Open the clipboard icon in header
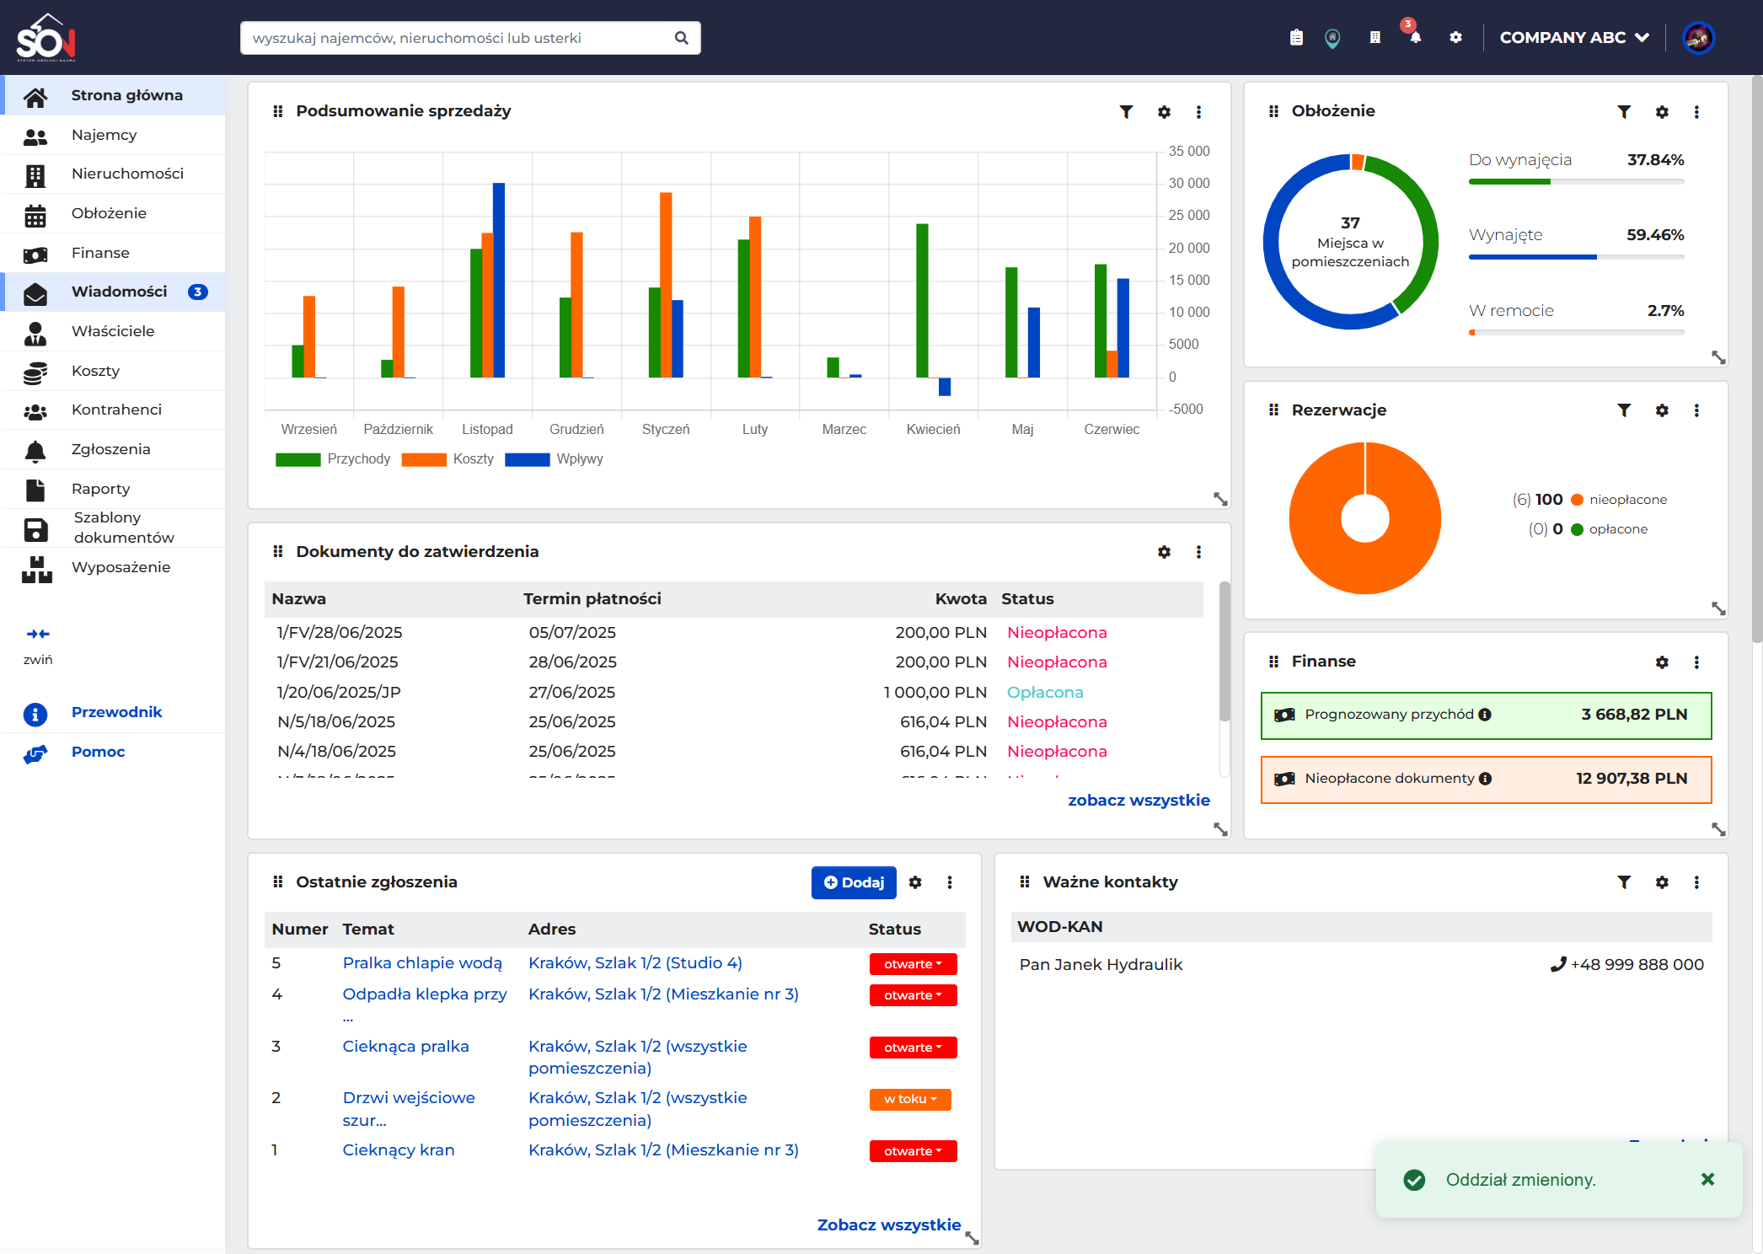 click(1296, 38)
